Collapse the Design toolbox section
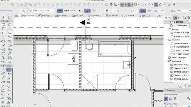The width and height of the screenshot is (191, 107). point(1,21)
